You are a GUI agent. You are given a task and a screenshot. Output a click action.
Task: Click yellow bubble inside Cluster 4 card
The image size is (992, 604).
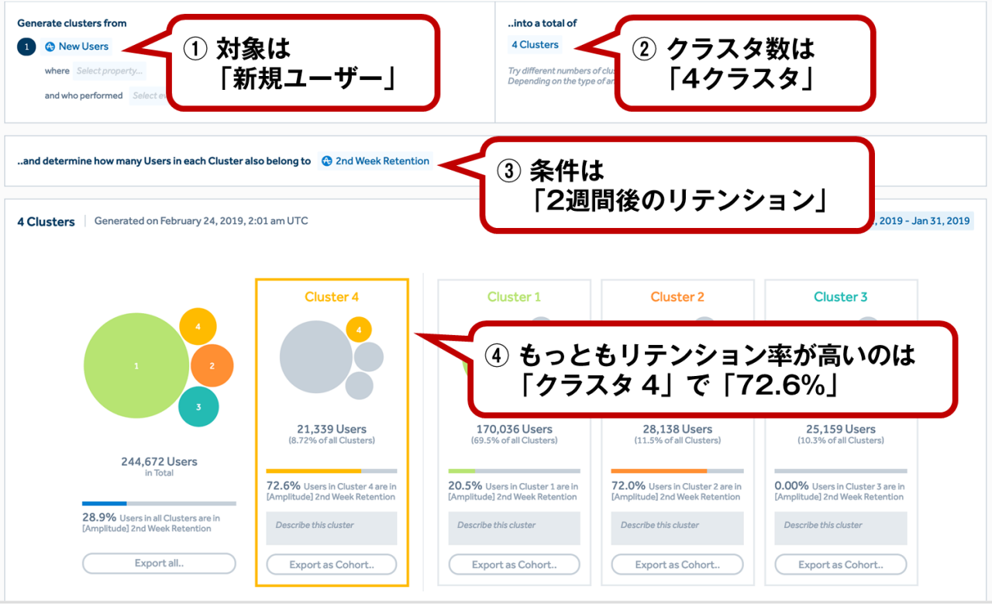tap(358, 330)
